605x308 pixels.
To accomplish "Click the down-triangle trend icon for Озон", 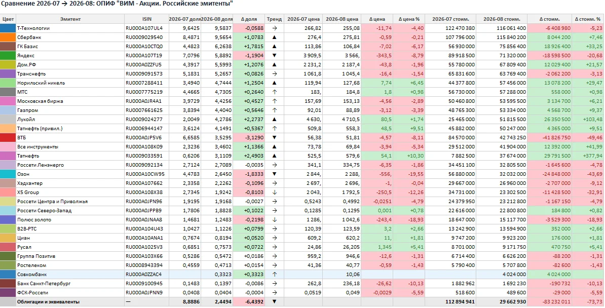I will coord(274,174).
